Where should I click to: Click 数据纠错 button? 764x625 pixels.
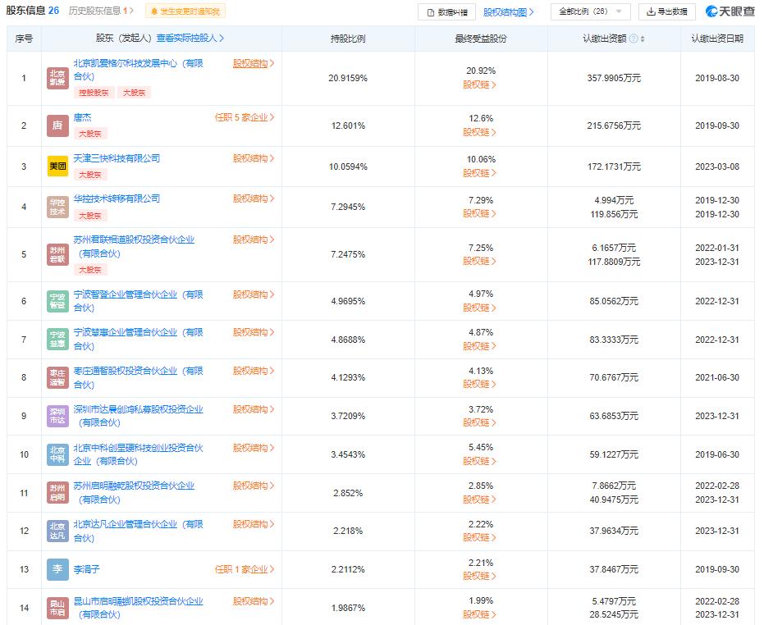click(x=447, y=12)
